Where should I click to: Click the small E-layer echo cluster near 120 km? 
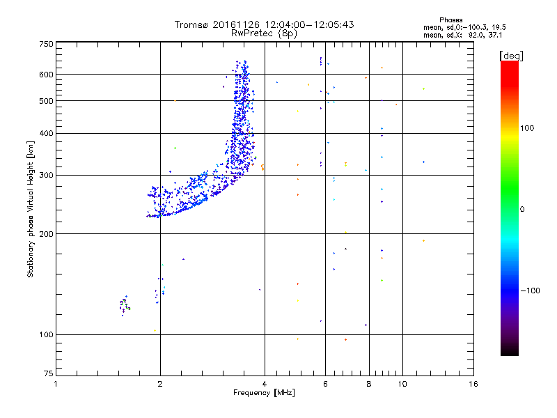tap(125, 305)
